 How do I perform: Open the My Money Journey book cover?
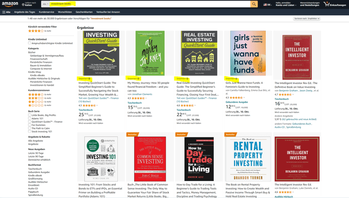point(150,53)
